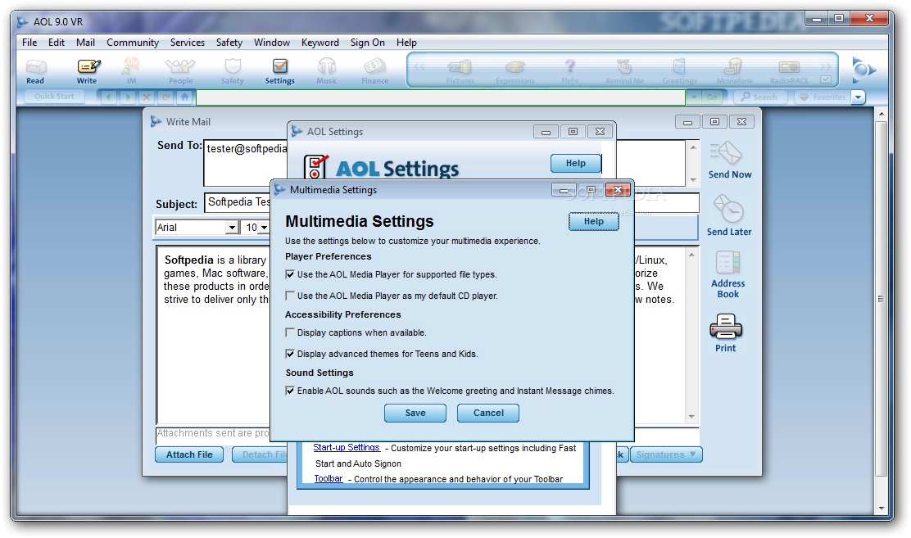Open the Safety menu
The height and width of the screenshot is (538, 911).
pyautogui.click(x=229, y=43)
